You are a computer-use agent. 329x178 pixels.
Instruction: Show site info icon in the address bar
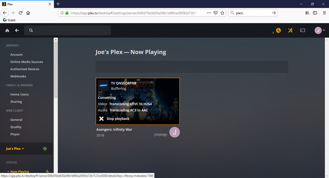coord(62,13)
